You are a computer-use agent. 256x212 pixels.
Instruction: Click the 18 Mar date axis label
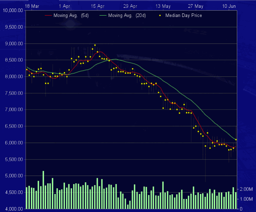[x=32, y=6]
